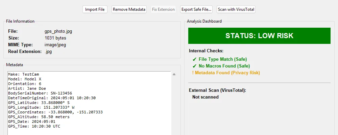Click the metadata scrollbar up arrow
This screenshot has width=338, height=135.
(x=174, y=74)
